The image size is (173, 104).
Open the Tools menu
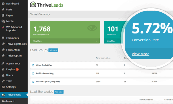pos(9,81)
